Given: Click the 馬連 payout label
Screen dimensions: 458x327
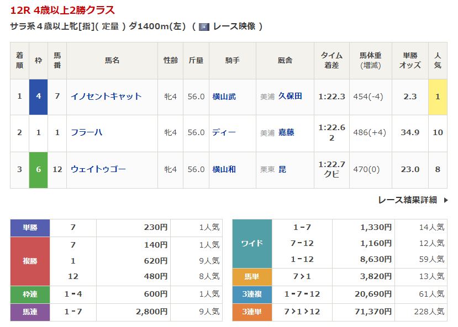Looking at the screenshot, I should tap(30, 312).
